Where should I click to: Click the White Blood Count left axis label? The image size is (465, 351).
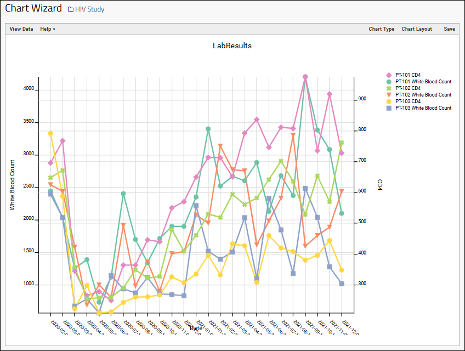pos(12,185)
